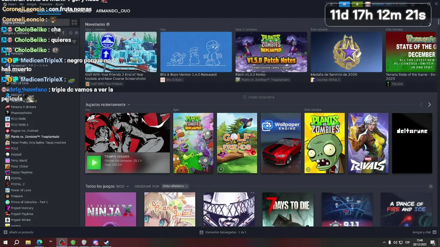Screen dimensions: 440x247
Task: Open Golf With Your Friends recent game cover
Action: point(237,143)
